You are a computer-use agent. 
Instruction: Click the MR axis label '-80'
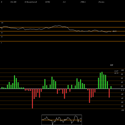122,106
